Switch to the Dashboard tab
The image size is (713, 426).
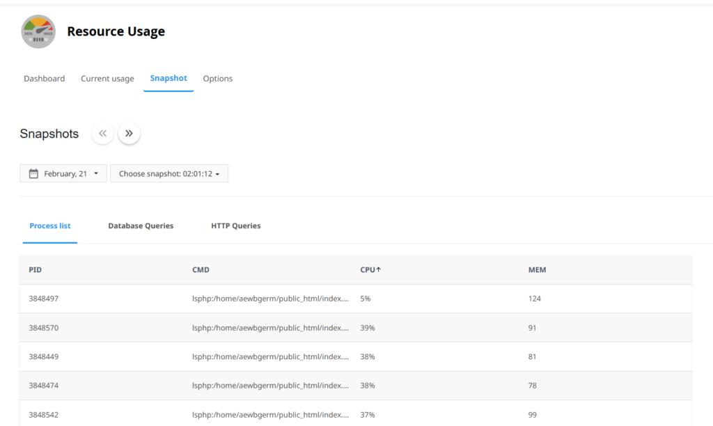44,79
